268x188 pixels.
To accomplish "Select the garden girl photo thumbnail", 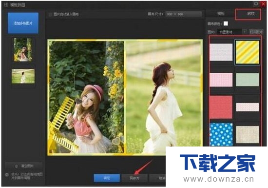I will click(x=23, y=50).
